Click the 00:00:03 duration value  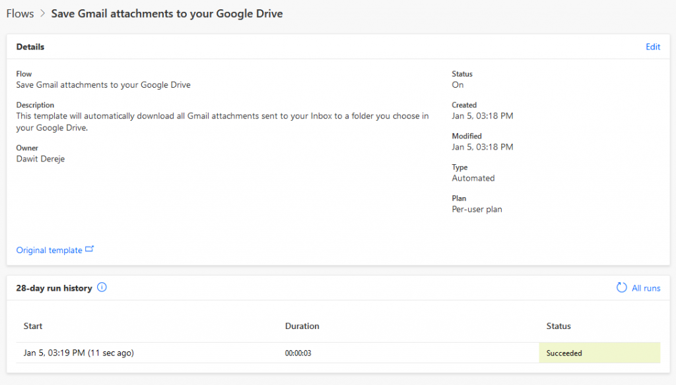tap(298, 353)
